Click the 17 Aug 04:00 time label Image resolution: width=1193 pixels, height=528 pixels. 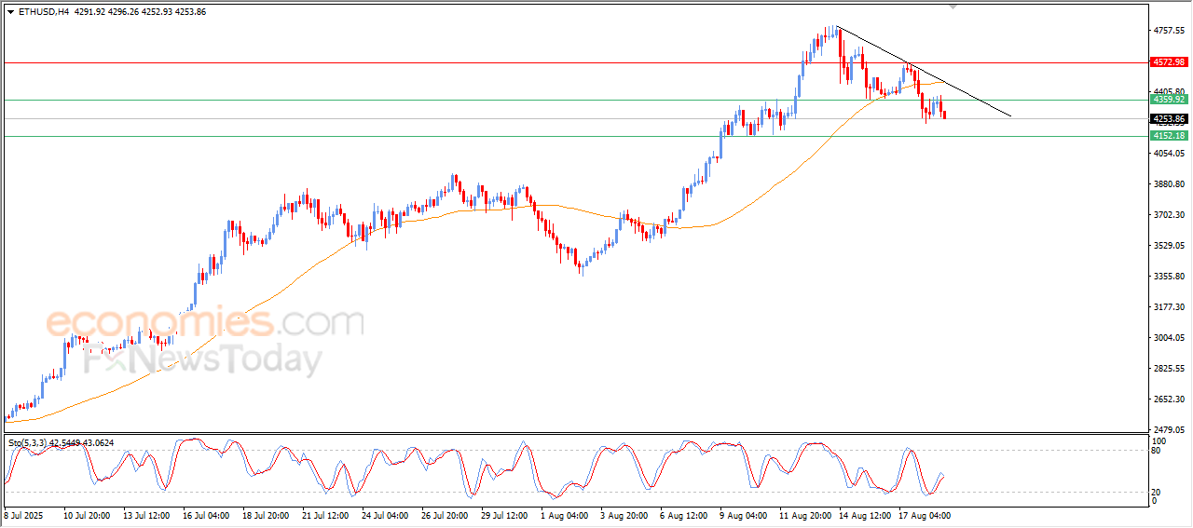click(923, 515)
